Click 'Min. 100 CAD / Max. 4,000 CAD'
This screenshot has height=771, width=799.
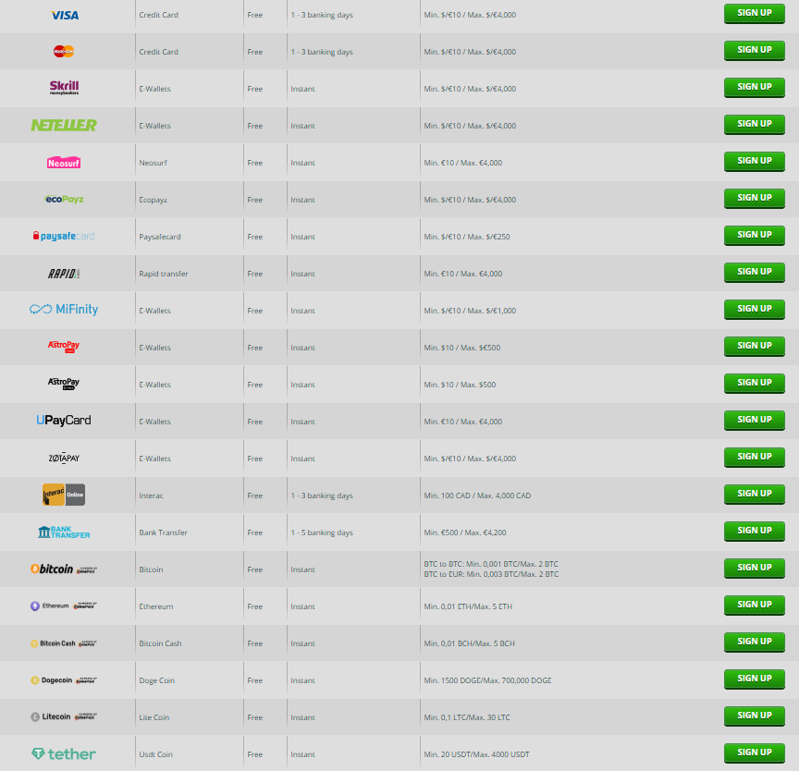click(x=477, y=496)
